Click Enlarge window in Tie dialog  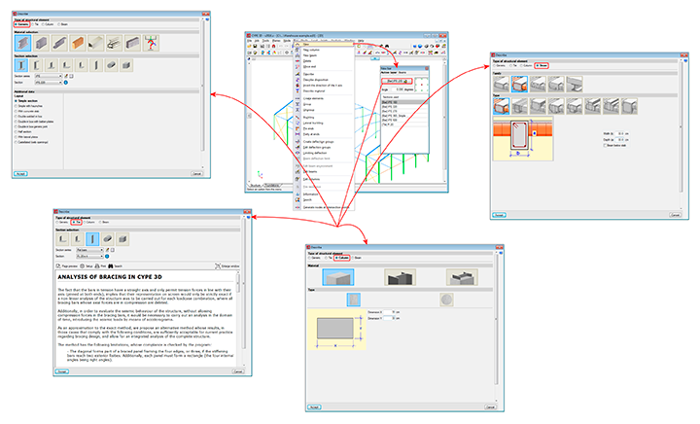tap(227, 266)
